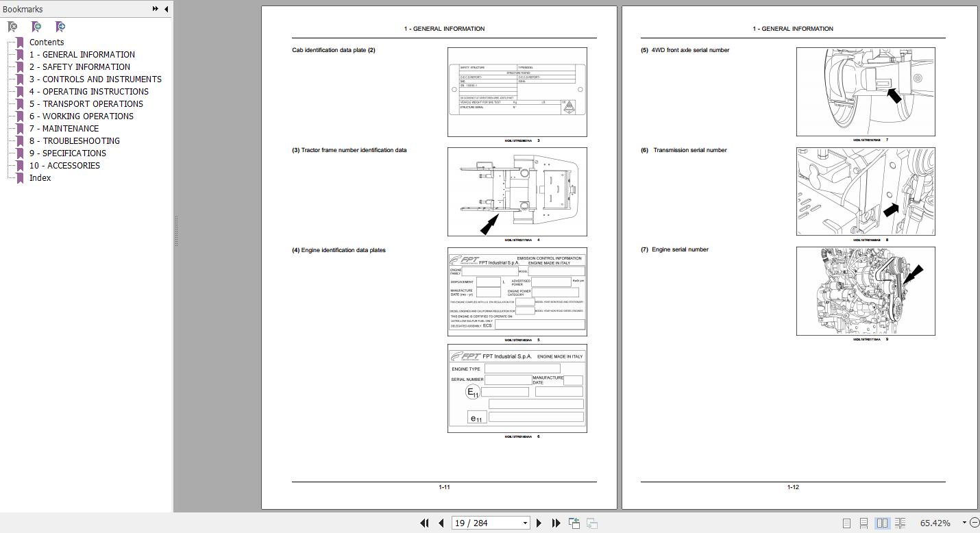Click the 65.42% zoom level field
The width and height of the screenshot is (980, 533).
935,523
